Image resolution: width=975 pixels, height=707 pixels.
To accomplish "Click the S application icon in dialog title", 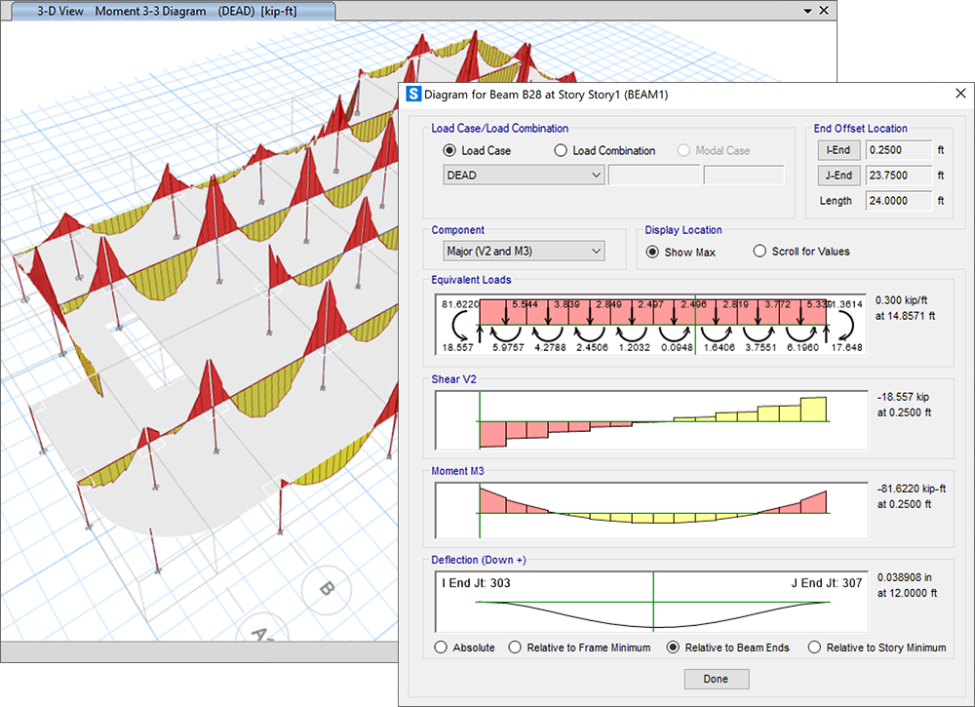I will 413,96.
